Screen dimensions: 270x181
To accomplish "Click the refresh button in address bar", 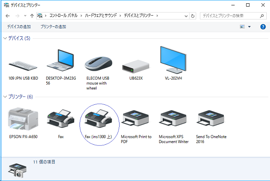I will tap(193, 16).
